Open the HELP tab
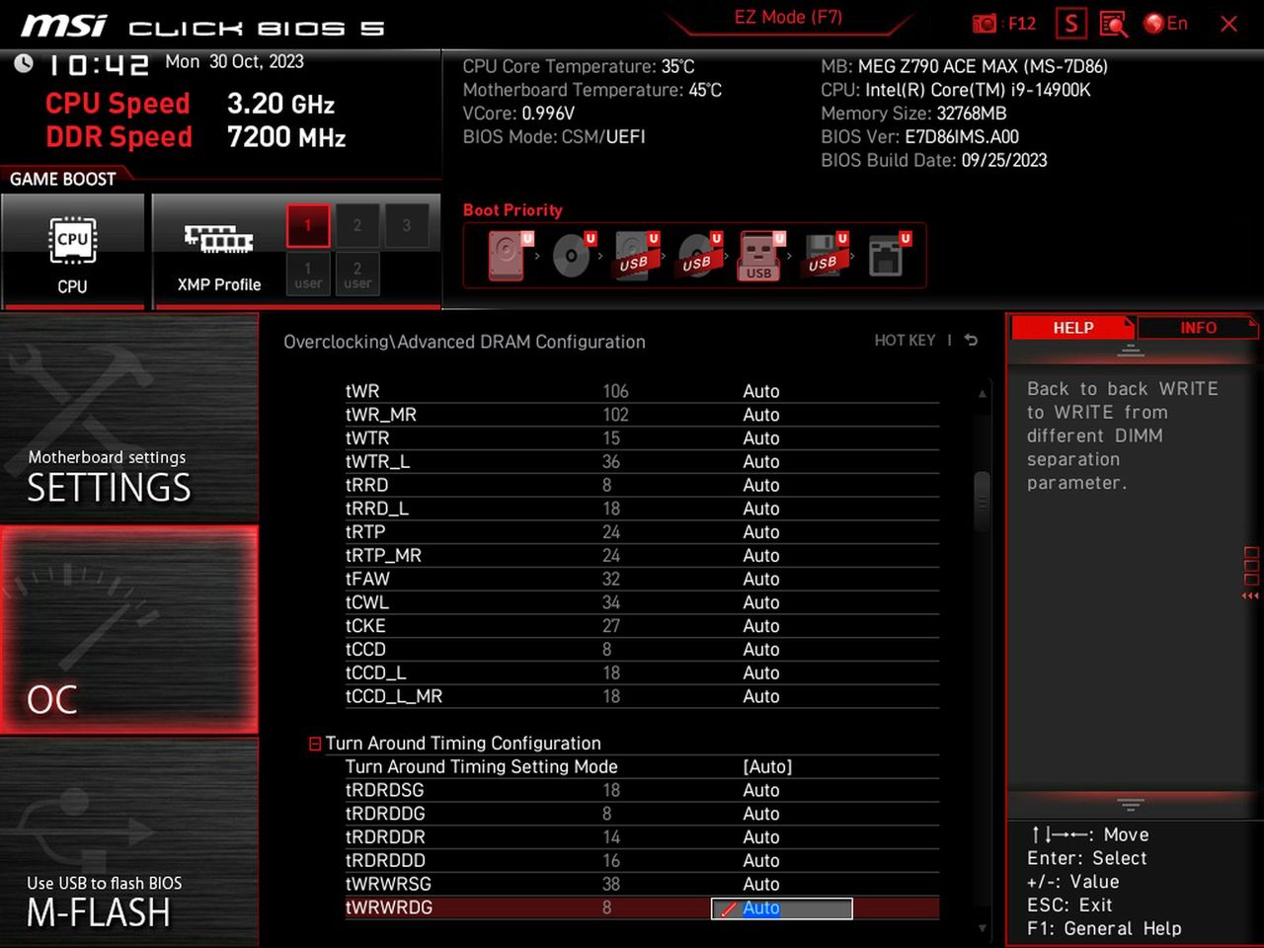 coord(1072,328)
